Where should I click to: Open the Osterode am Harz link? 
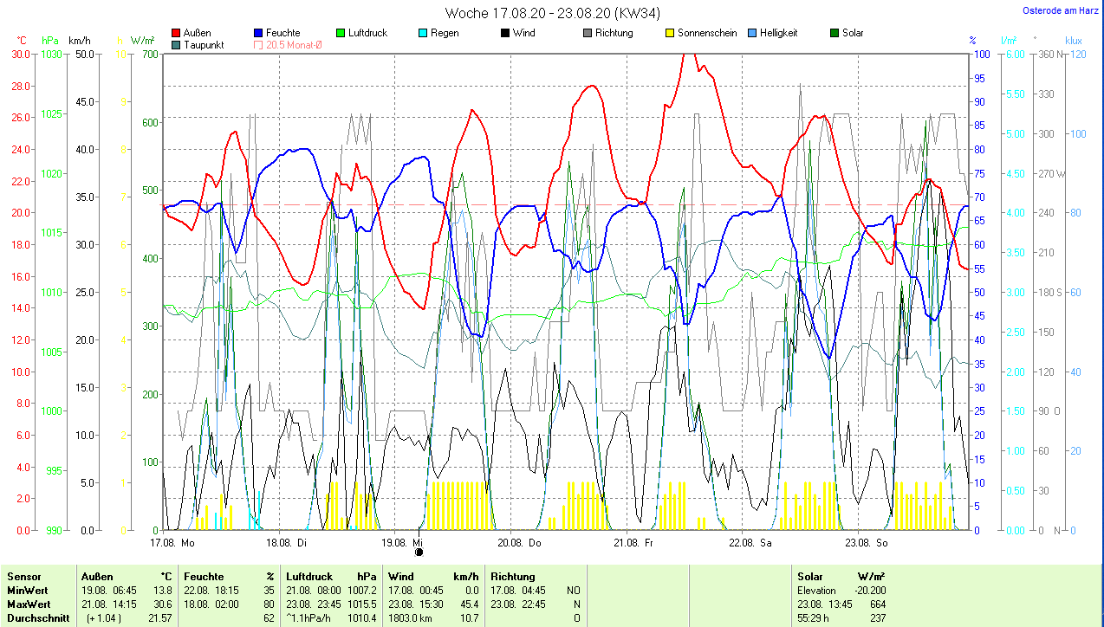(1061, 10)
